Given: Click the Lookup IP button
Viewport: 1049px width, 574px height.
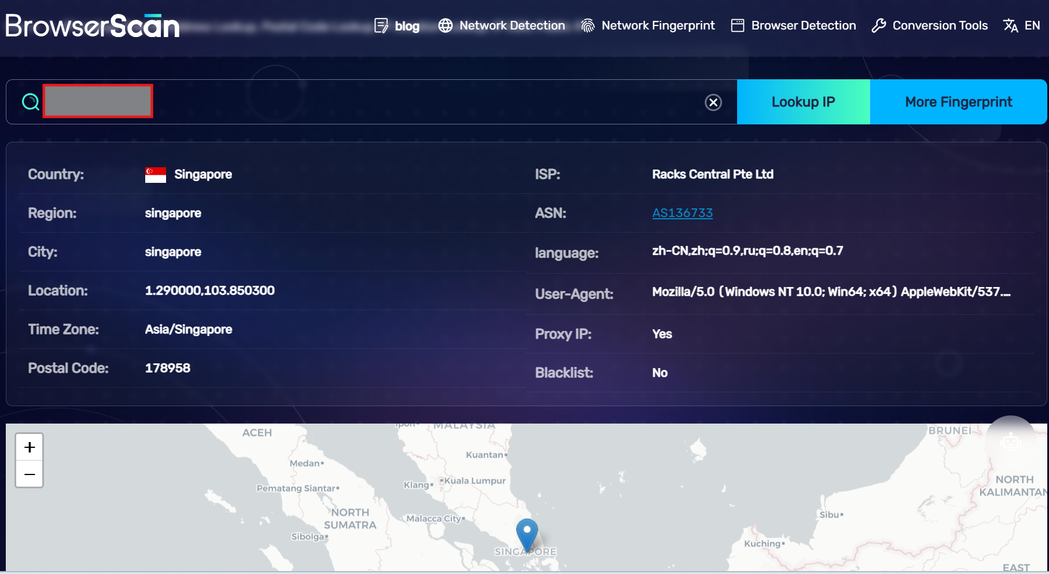Looking at the screenshot, I should pos(803,102).
